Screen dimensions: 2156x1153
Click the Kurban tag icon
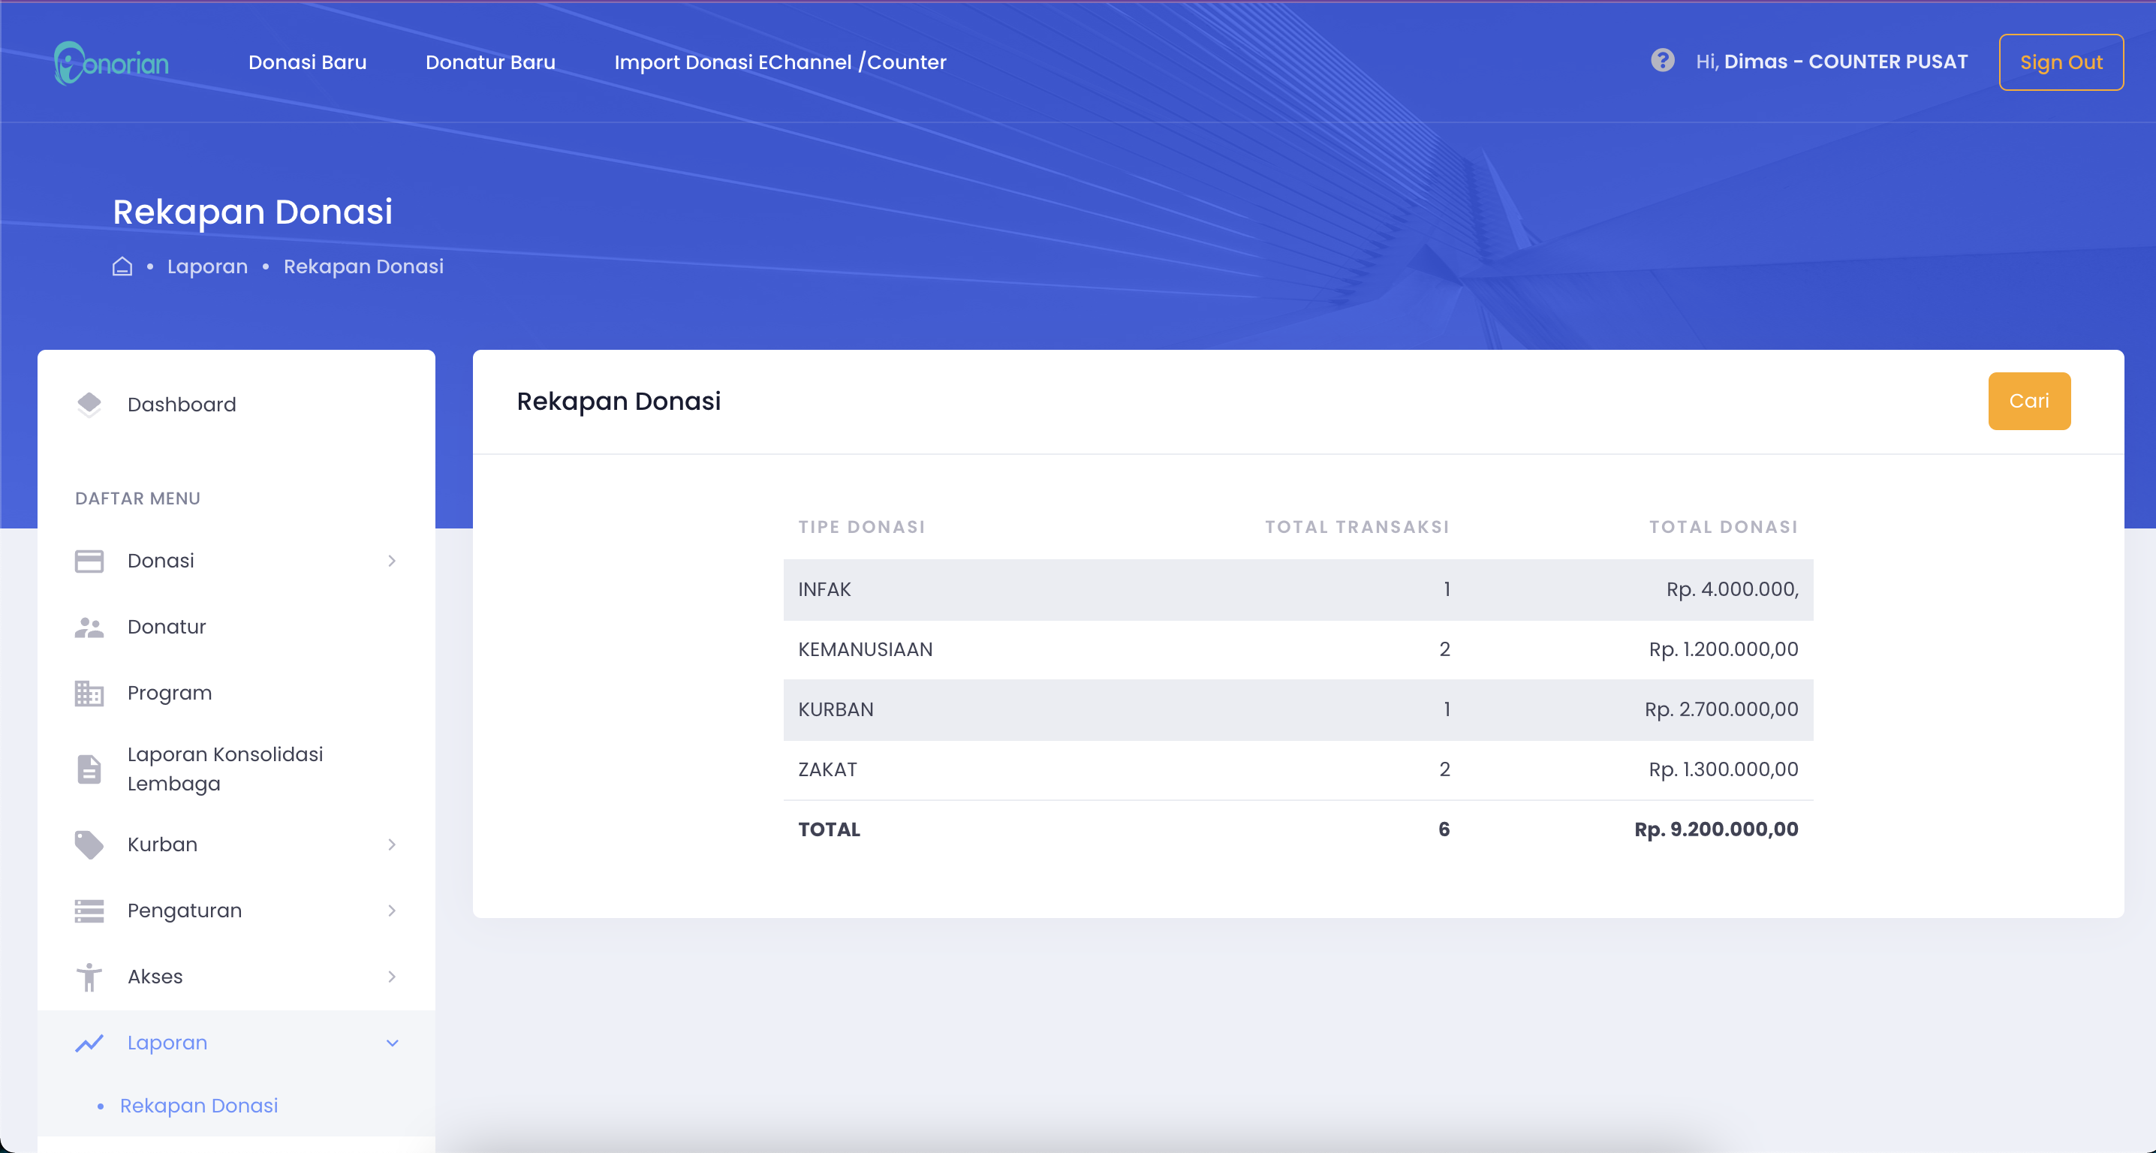point(89,844)
